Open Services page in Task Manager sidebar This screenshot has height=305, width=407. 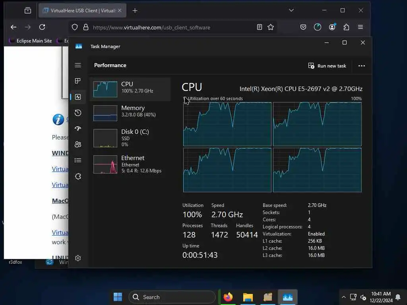78,176
